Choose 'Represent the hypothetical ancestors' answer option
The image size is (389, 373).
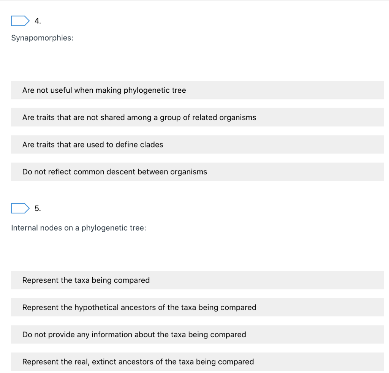[197, 307]
